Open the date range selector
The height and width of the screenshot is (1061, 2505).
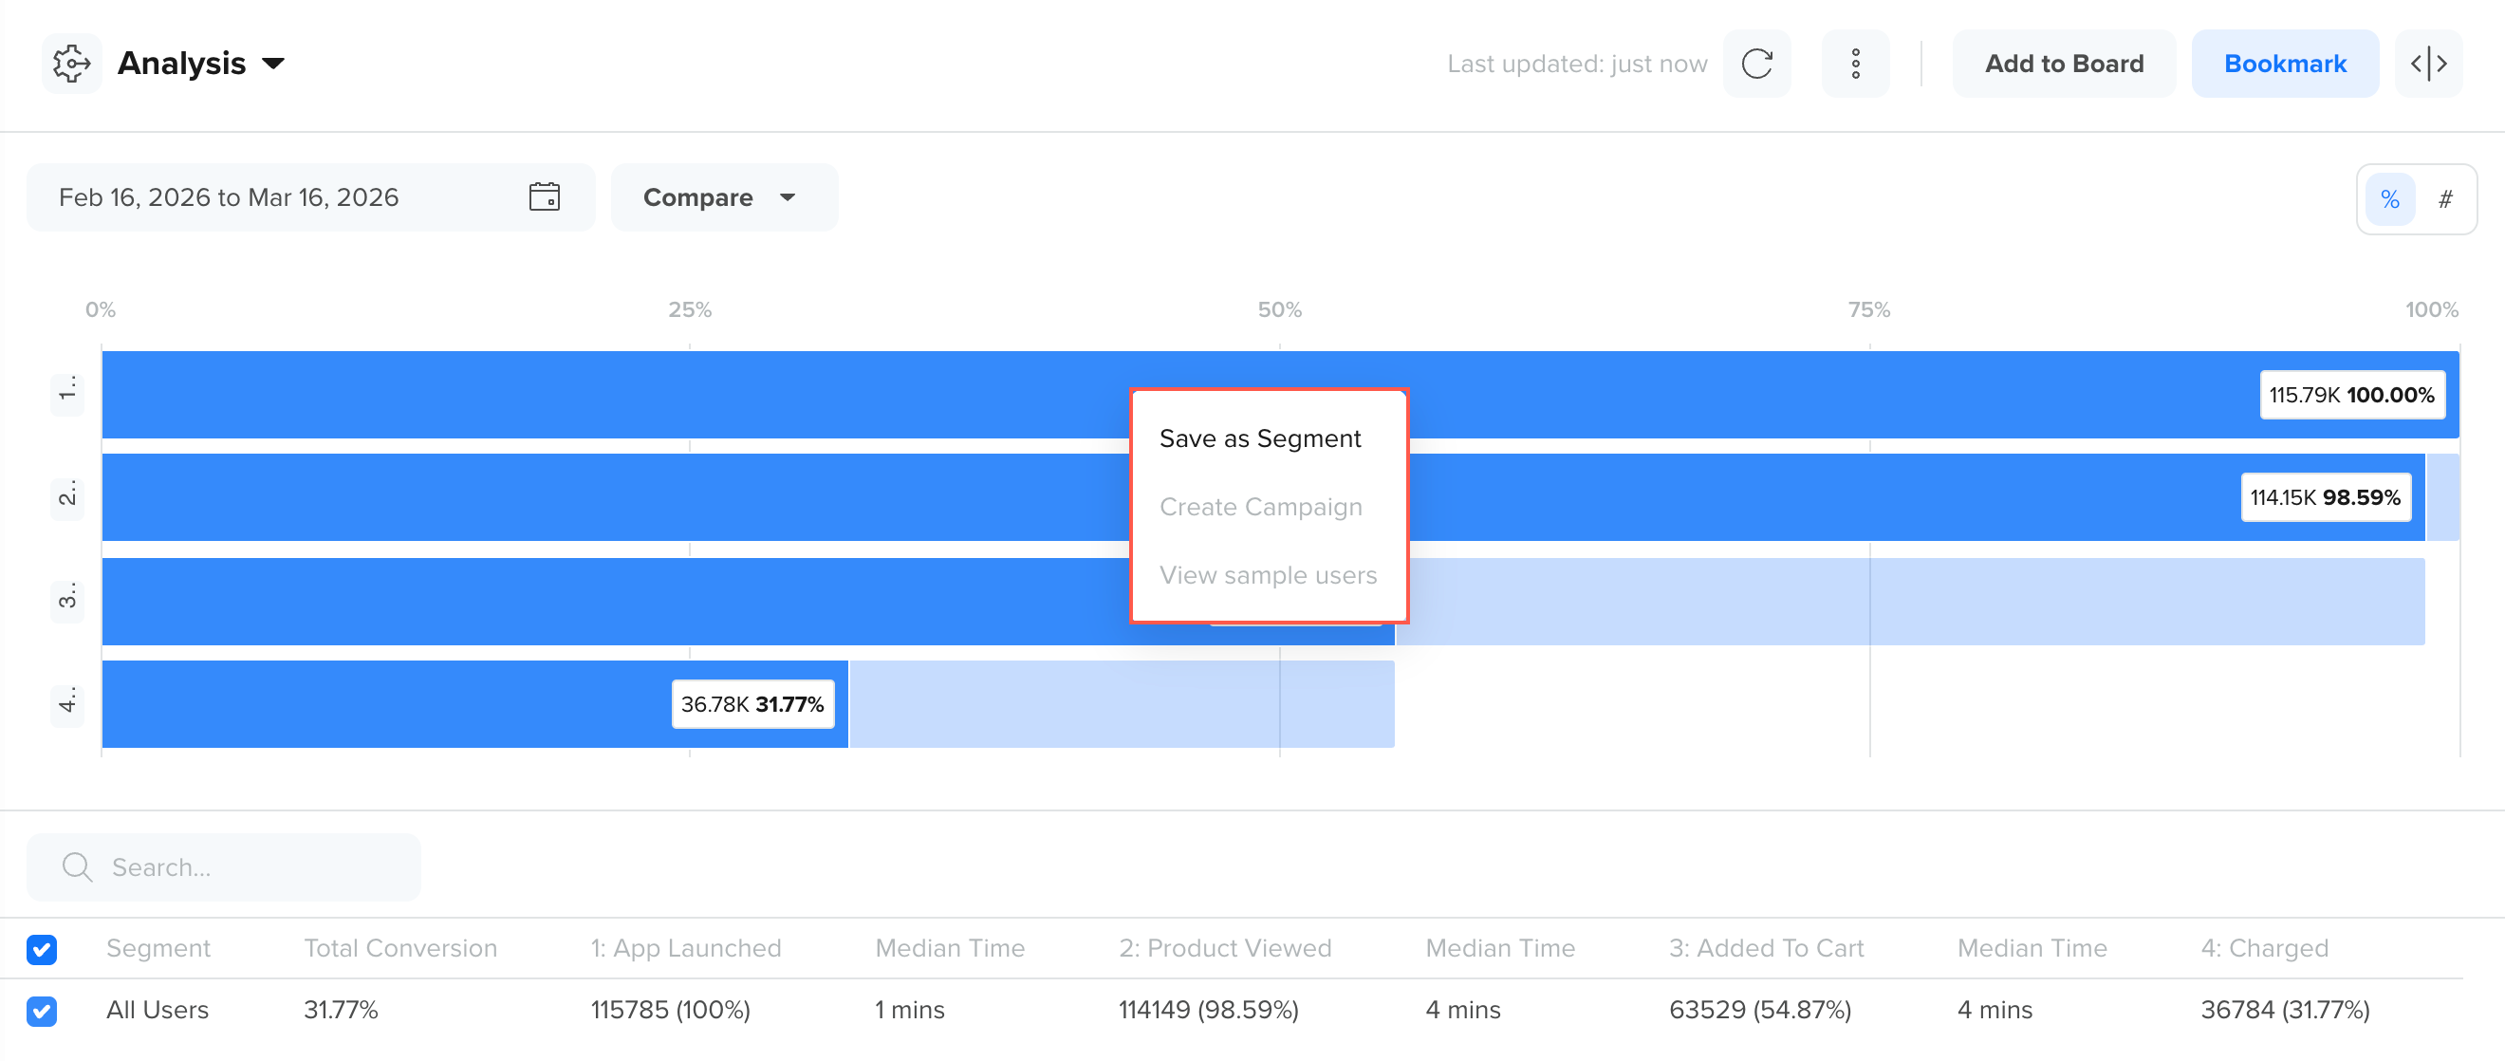click(x=229, y=197)
